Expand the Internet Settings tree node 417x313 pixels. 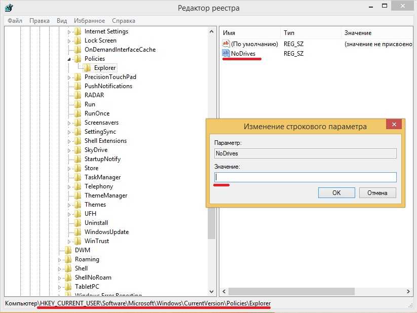69,31
